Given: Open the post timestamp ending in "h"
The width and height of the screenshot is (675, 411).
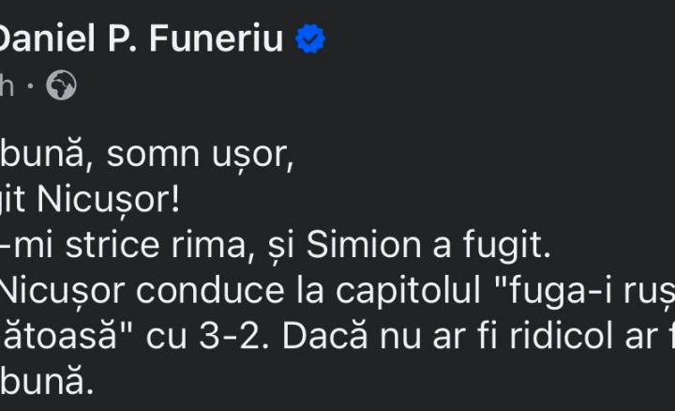Looking at the screenshot, I should point(7,86).
